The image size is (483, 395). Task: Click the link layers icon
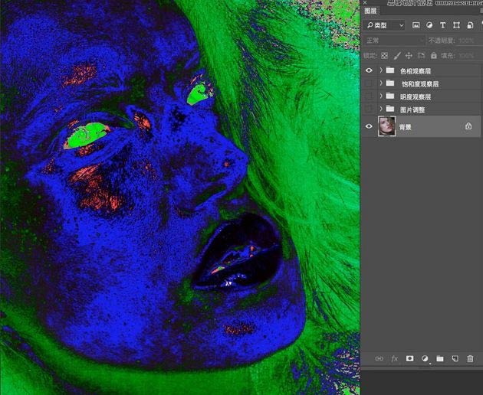379,358
